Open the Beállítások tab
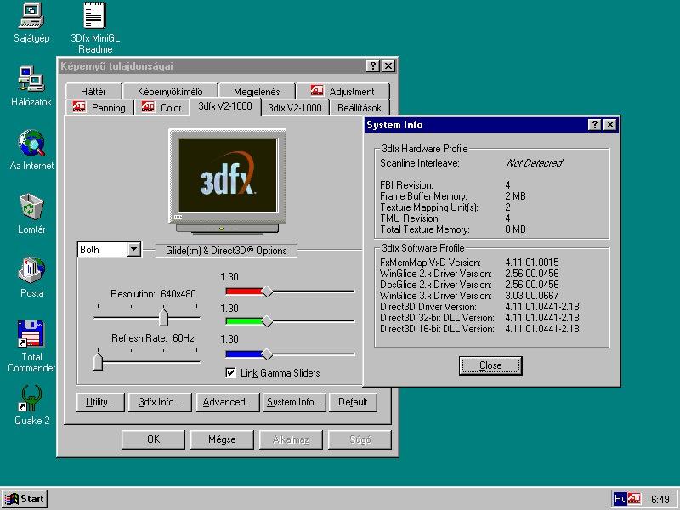The height and width of the screenshot is (510, 680). pos(359,108)
